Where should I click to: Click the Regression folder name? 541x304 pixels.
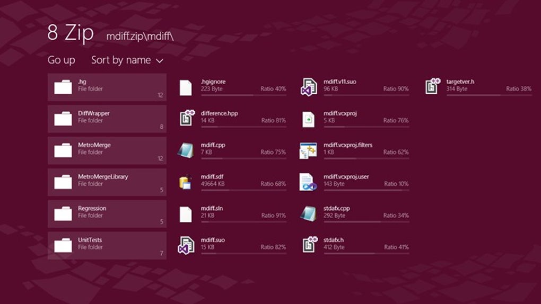pos(92,209)
